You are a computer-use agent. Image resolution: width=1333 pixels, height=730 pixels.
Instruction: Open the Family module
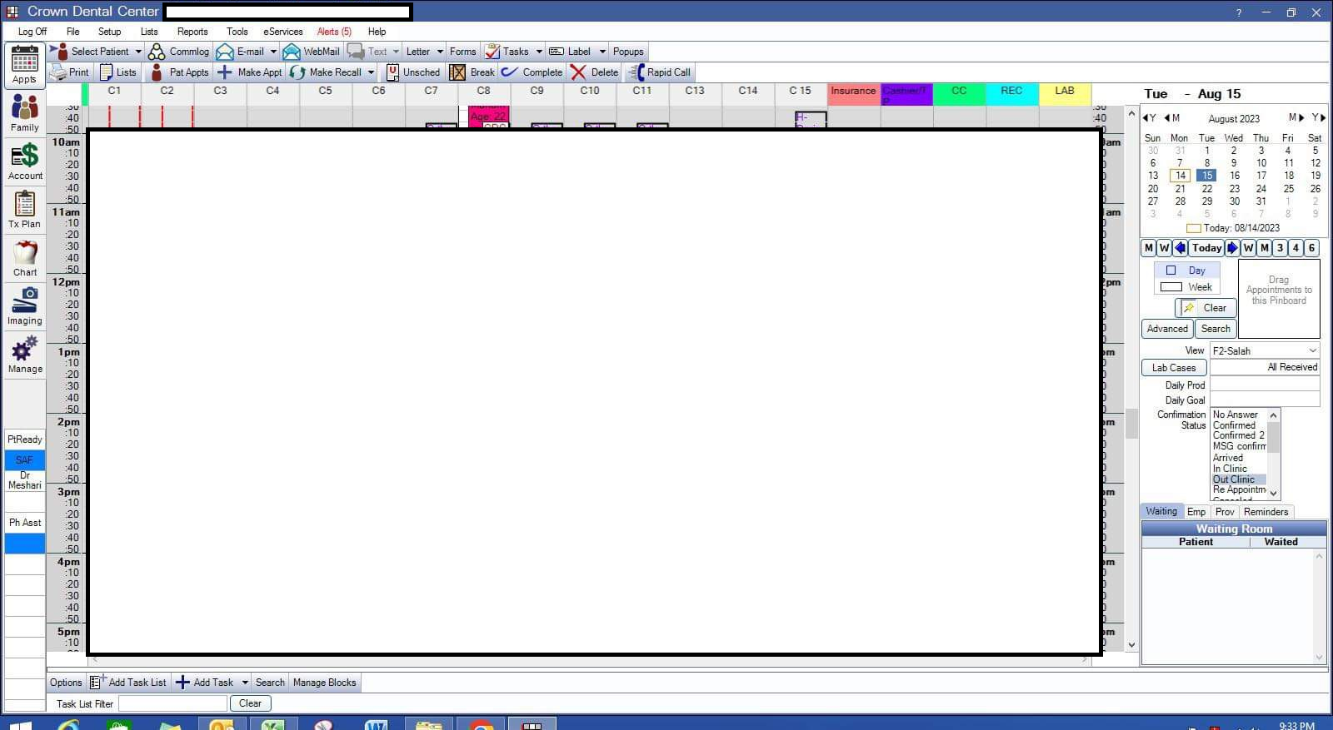(24, 113)
